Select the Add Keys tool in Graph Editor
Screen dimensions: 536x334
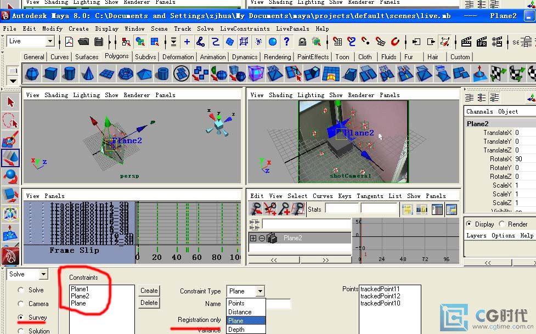[x=284, y=209]
